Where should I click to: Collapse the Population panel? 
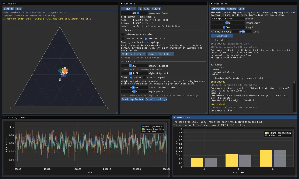tap(211, 4)
